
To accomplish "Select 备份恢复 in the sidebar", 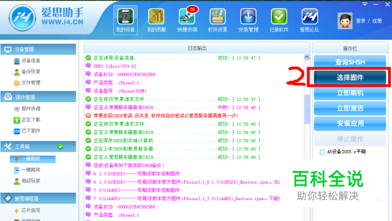I will pos(27,72).
